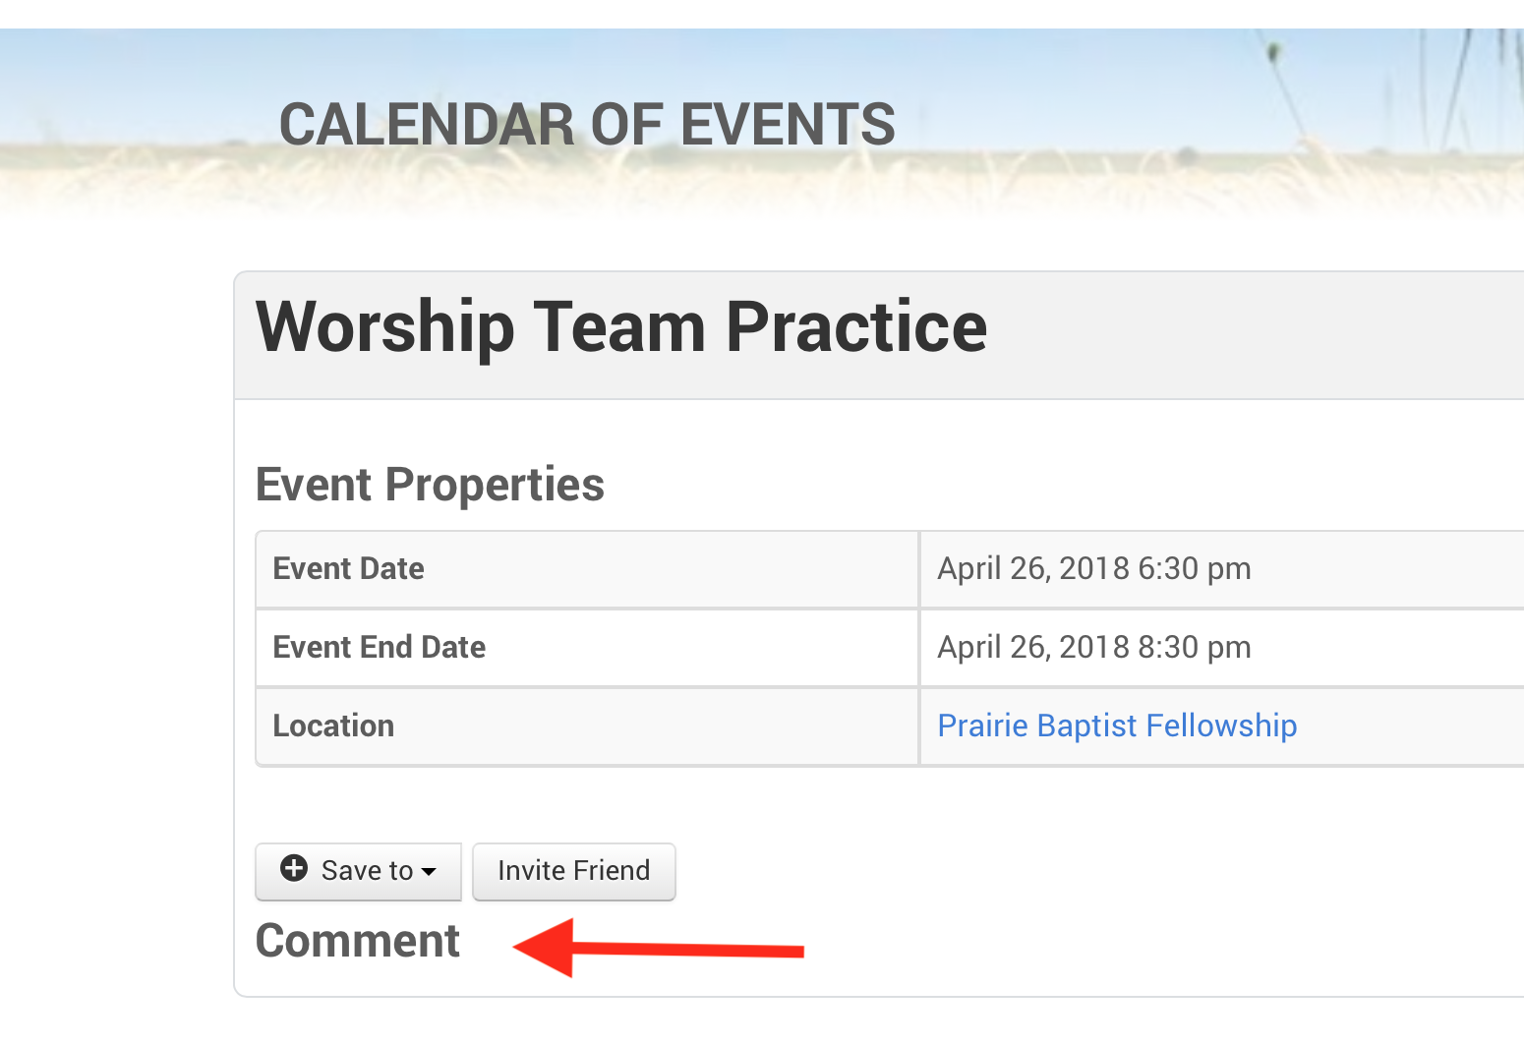The height and width of the screenshot is (1045, 1524).
Task: Click the red arrow pointing at Comment
Action: (x=657, y=949)
